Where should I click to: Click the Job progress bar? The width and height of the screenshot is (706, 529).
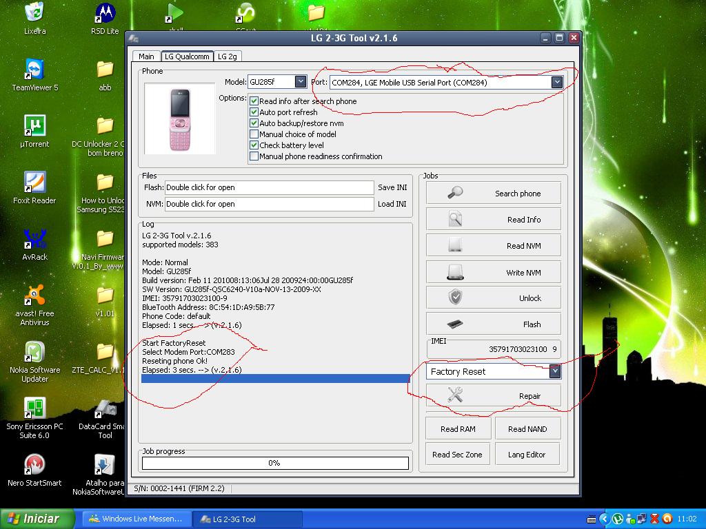pyautogui.click(x=275, y=463)
